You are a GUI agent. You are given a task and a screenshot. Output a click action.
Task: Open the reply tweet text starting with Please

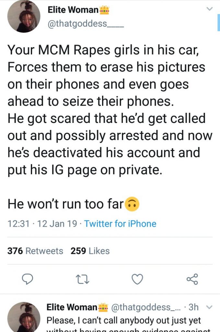point(124,320)
